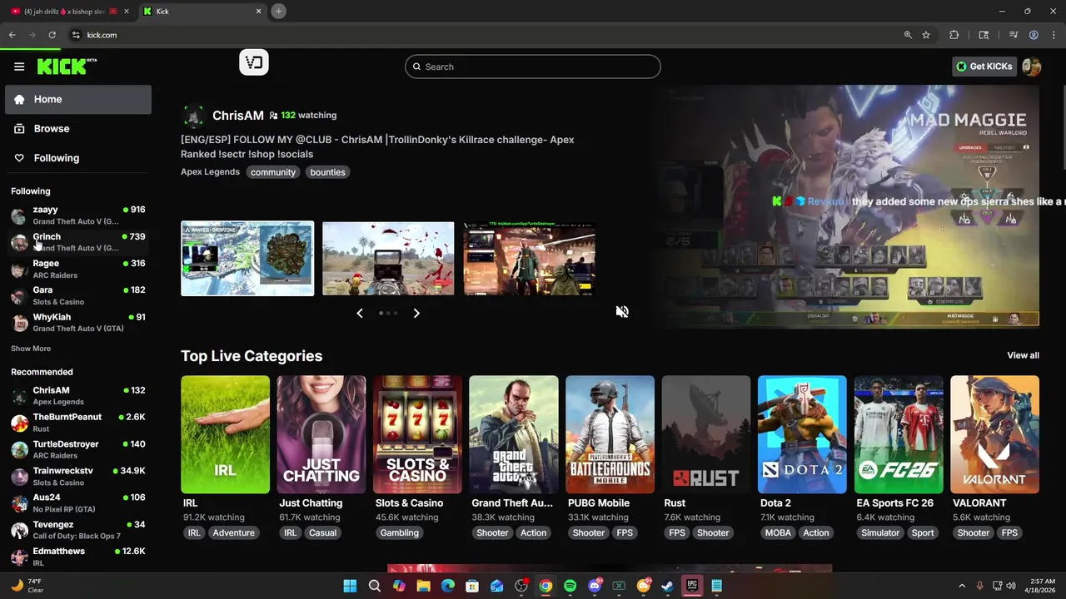Viewport: 1066px width, 599px height.
Task: Open the Browse sidebar item
Action: (78, 129)
